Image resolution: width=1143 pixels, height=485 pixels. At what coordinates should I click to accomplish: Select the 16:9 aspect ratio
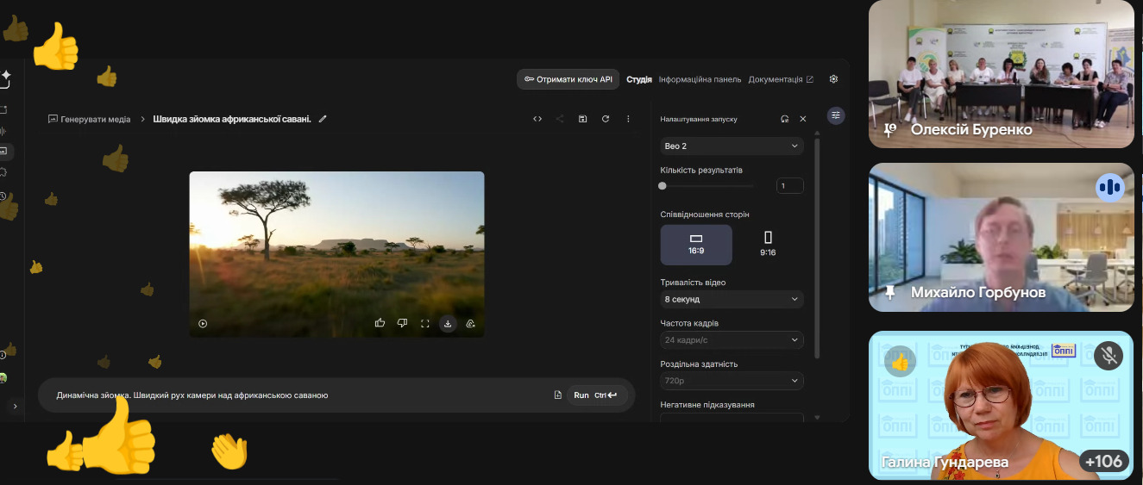(x=696, y=245)
